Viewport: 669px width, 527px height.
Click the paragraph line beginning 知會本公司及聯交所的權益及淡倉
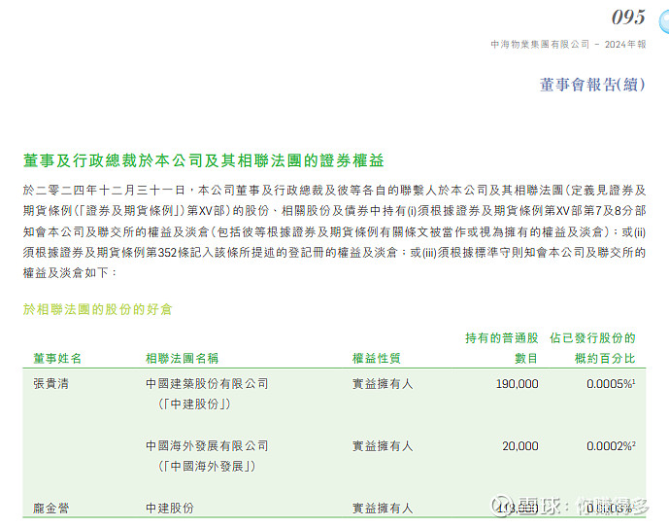coord(334,231)
